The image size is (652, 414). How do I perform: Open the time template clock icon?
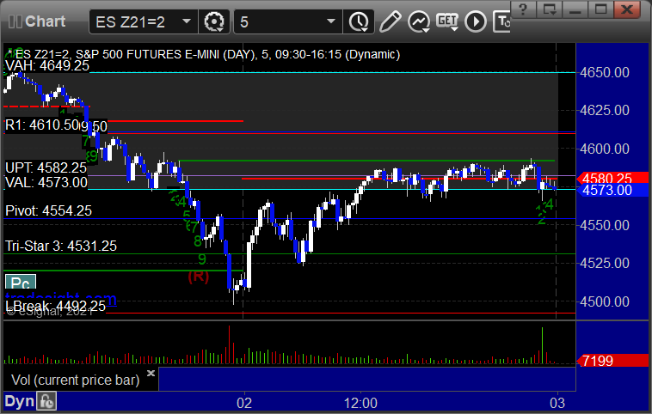coord(359,21)
